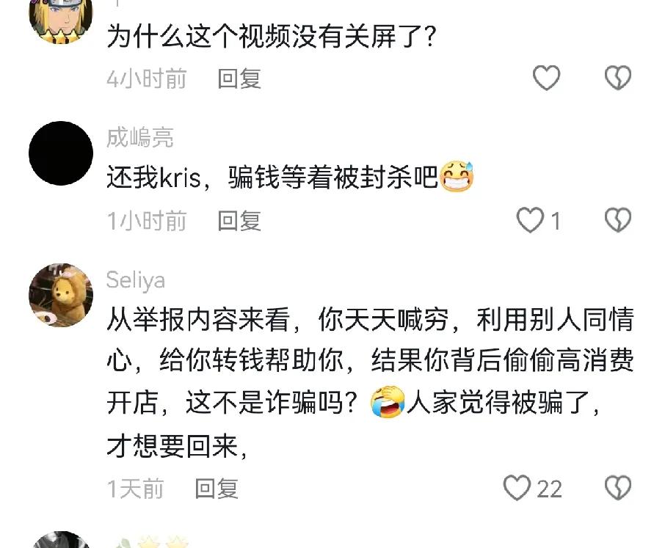Select Seliya's long comment about 举报内容
The image size is (654, 548).
point(371,382)
